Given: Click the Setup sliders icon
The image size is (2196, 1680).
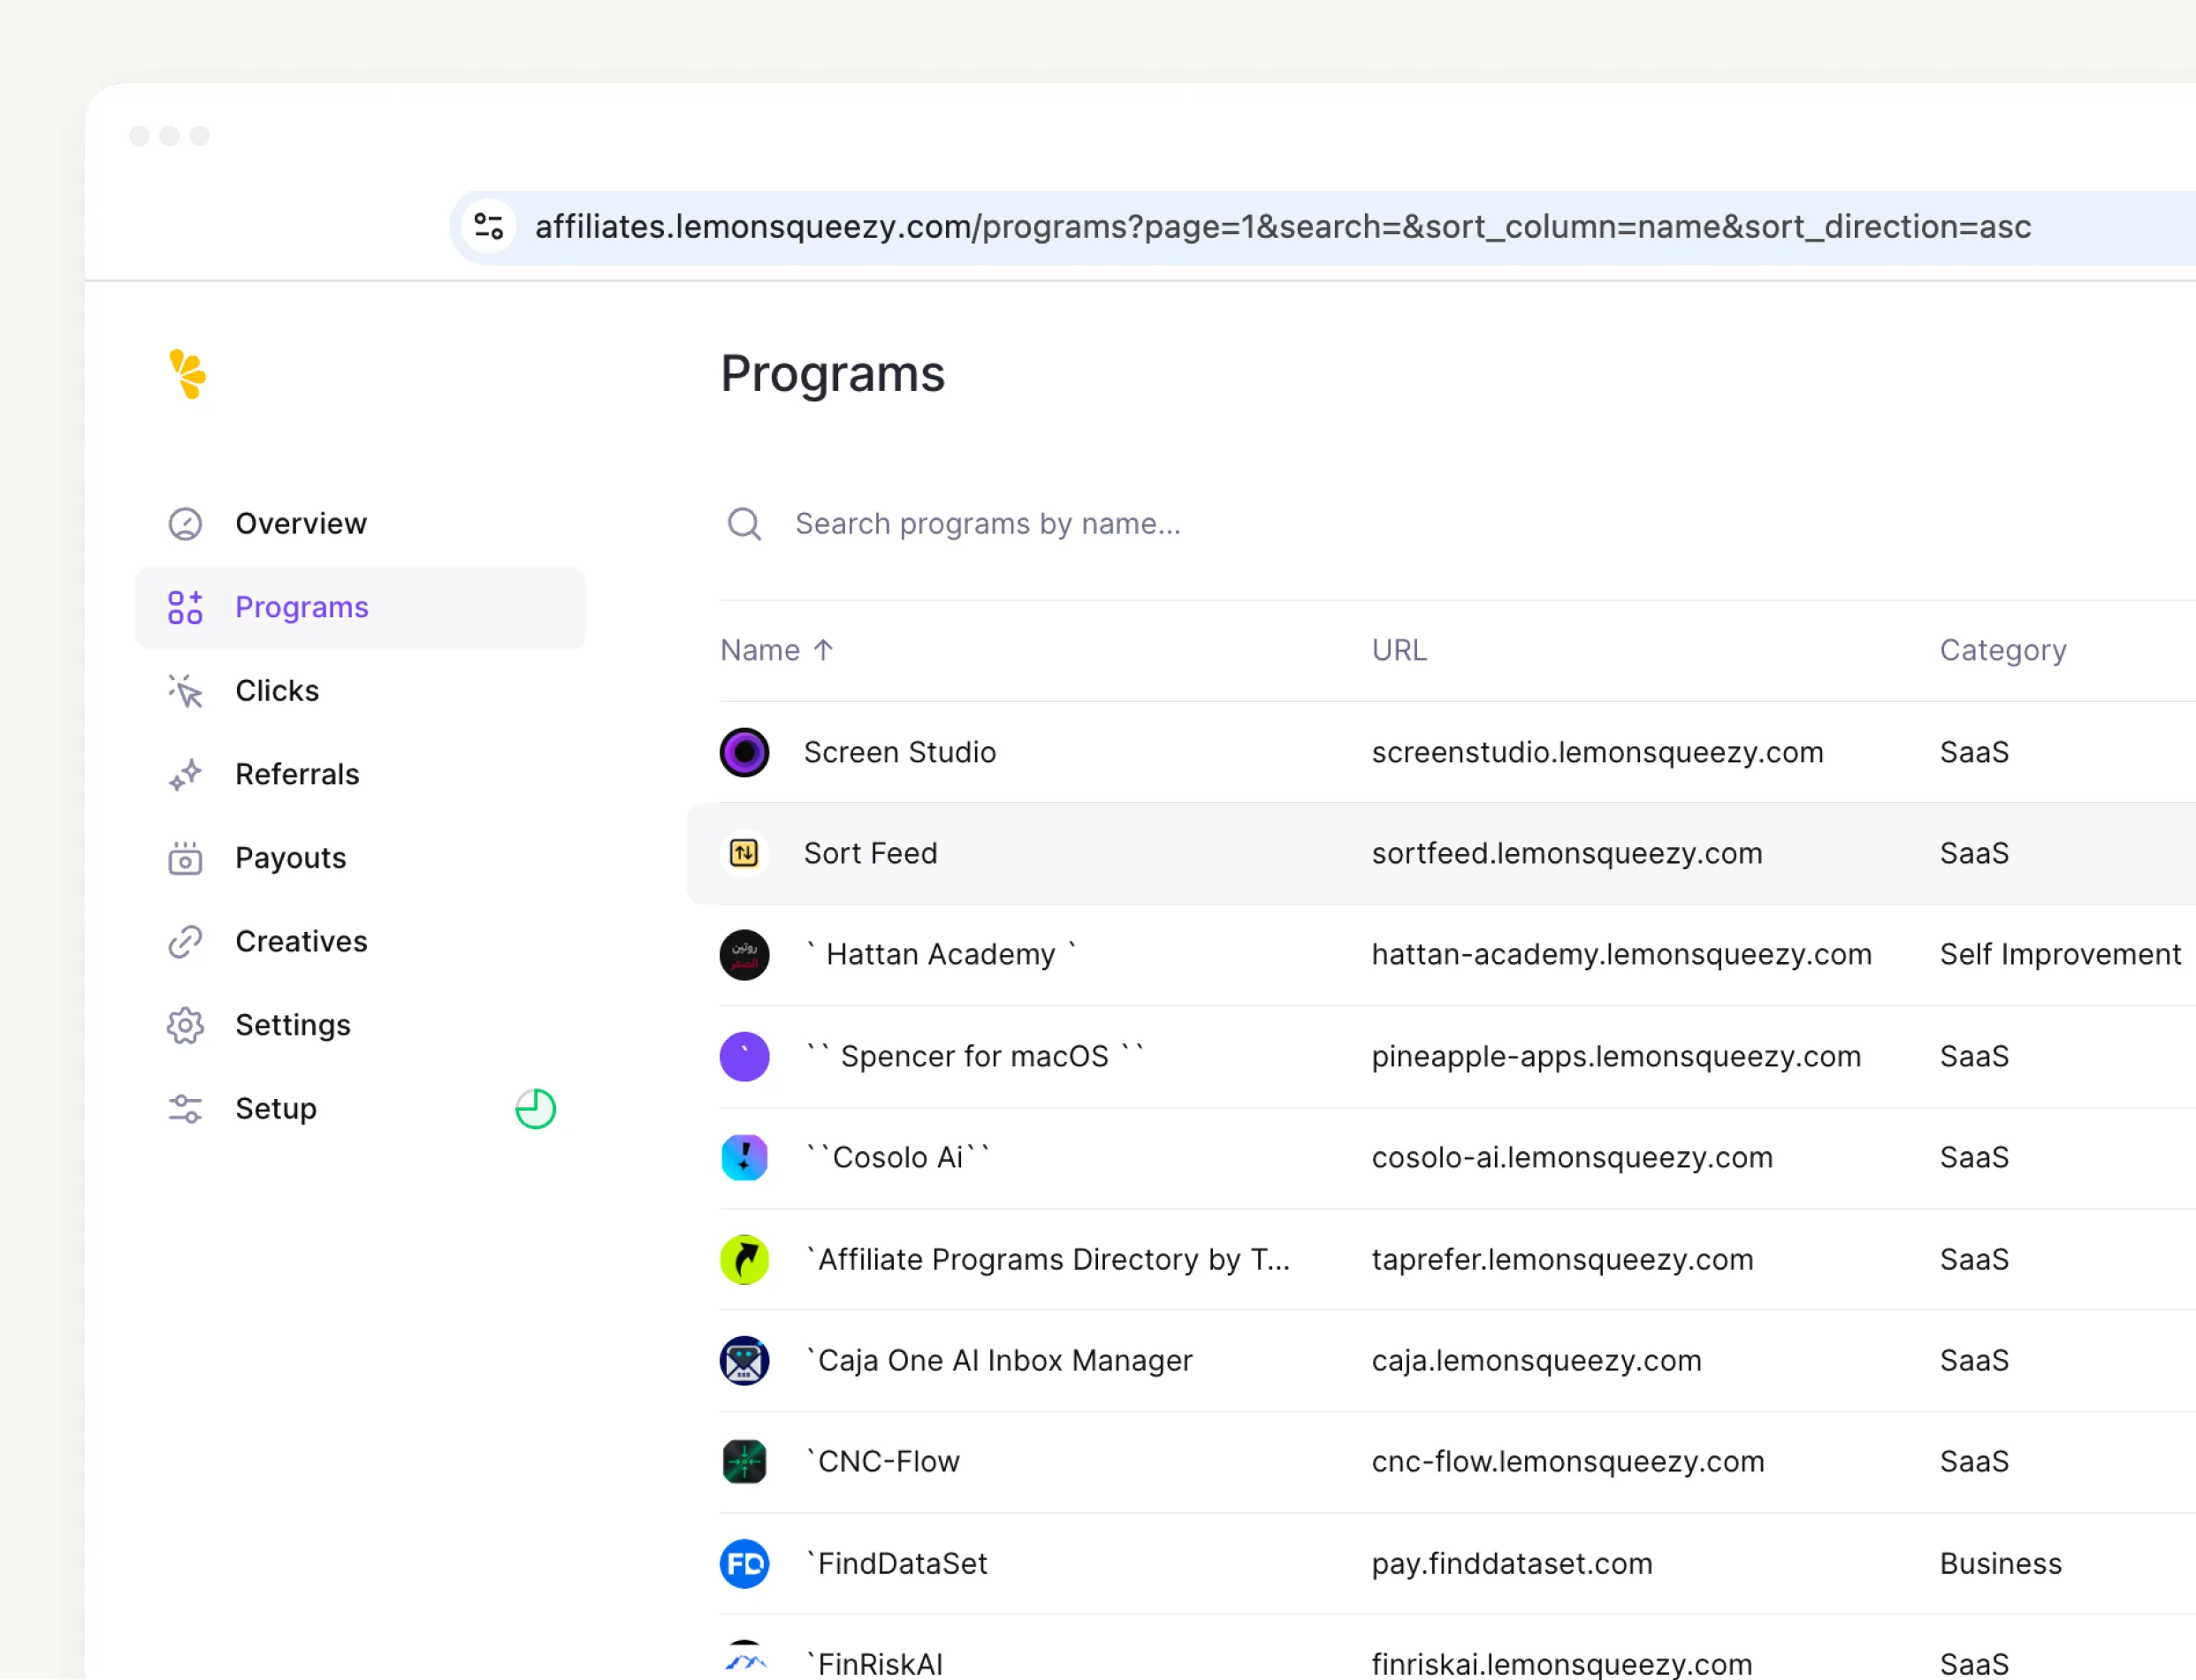Looking at the screenshot, I should (185, 1109).
